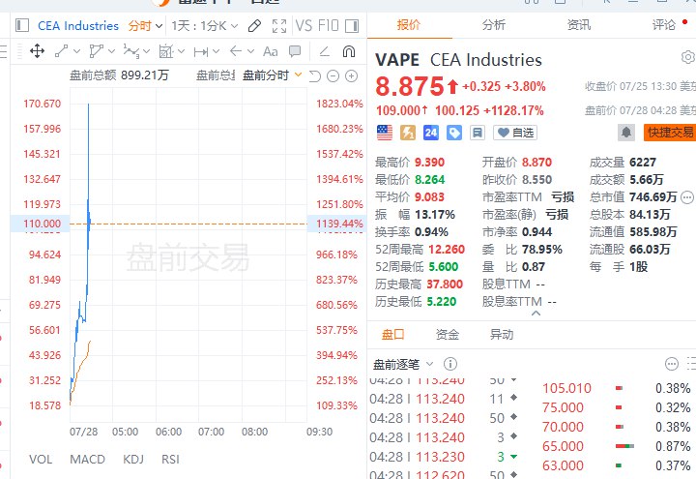Open 快捷交易 quick trade
This screenshot has width=696, height=479.
pyautogui.click(x=670, y=133)
